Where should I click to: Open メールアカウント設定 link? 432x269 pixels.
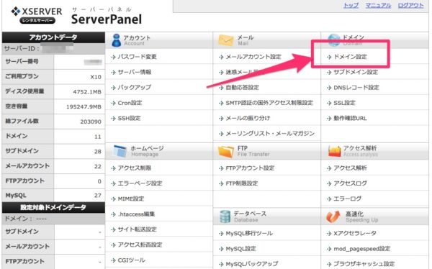tap(253, 57)
